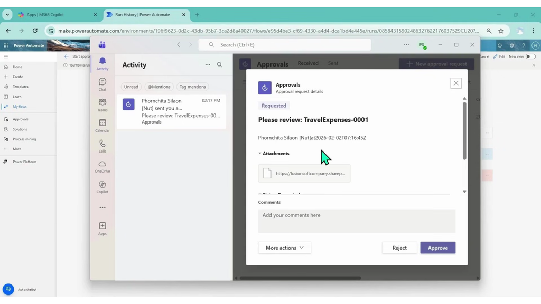Open Learn in Power Automate
The height and width of the screenshot is (304, 541).
[x=17, y=97]
